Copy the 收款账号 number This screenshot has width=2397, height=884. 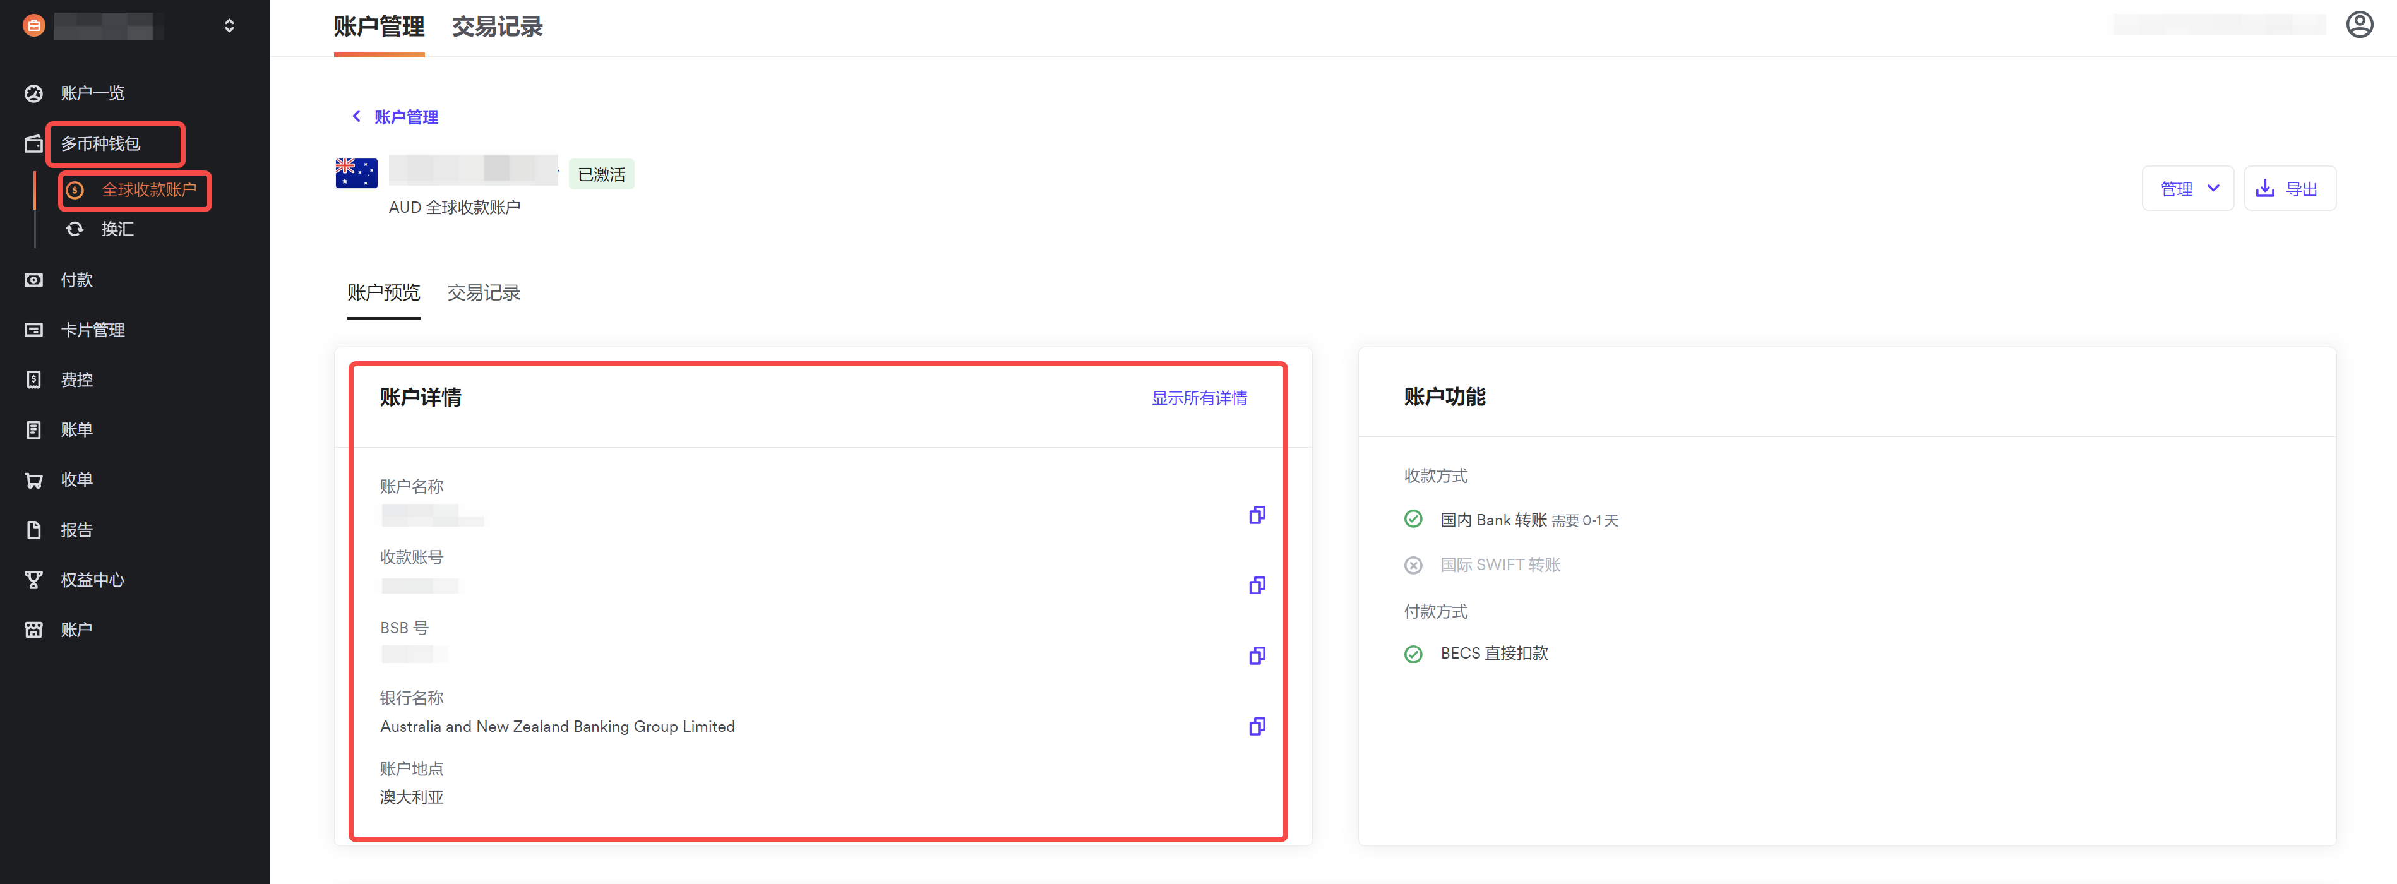pos(1256,585)
